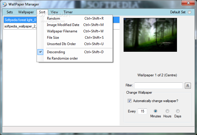Viewport: 197px width, 135px height.
Task: Select softpedia_wallpaper_2 list entry
Action: tap(20, 26)
